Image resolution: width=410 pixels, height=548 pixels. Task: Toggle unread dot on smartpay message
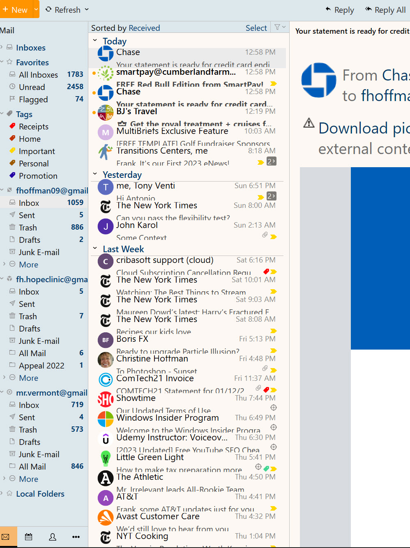click(x=94, y=73)
